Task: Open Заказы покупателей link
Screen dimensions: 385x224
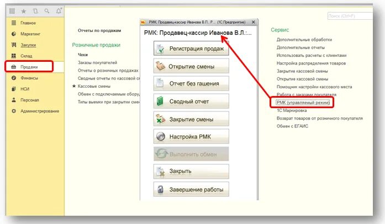Action: click(x=97, y=62)
